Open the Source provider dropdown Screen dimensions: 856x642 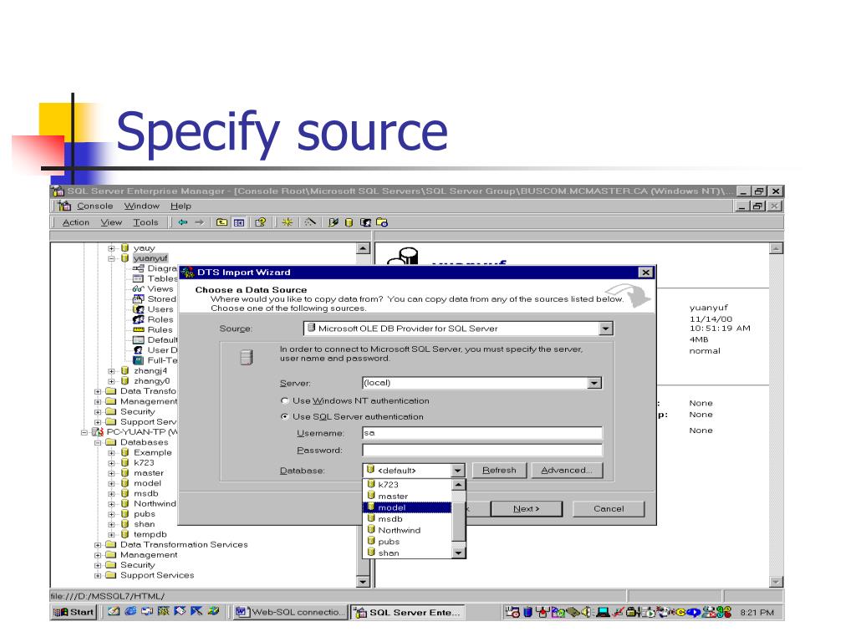(605, 329)
